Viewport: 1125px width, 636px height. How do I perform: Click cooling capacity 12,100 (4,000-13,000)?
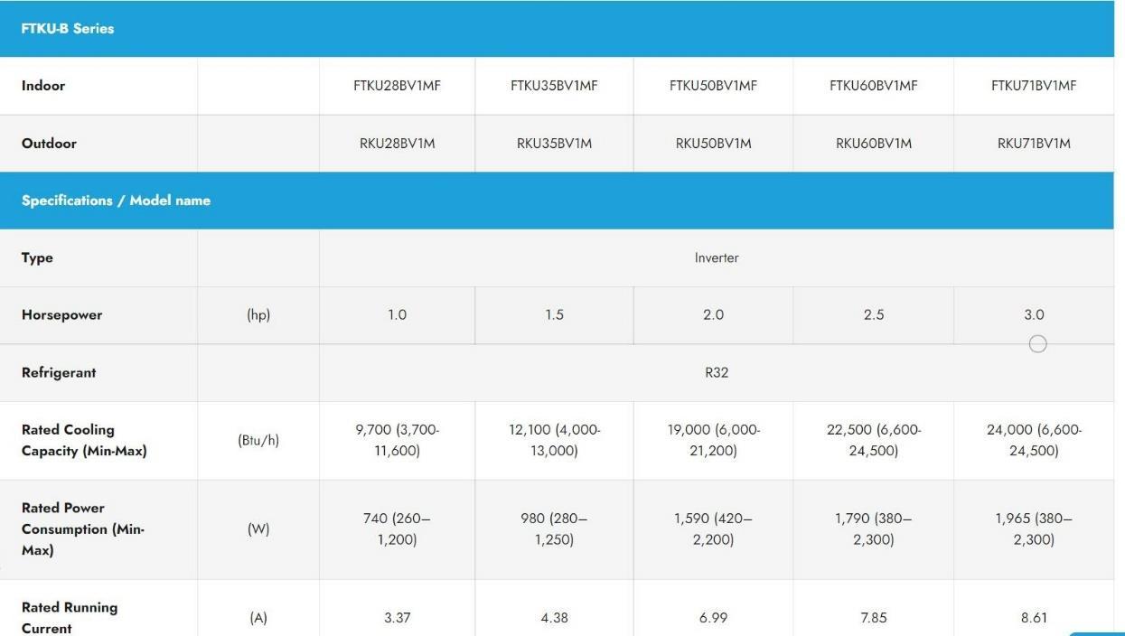click(554, 440)
